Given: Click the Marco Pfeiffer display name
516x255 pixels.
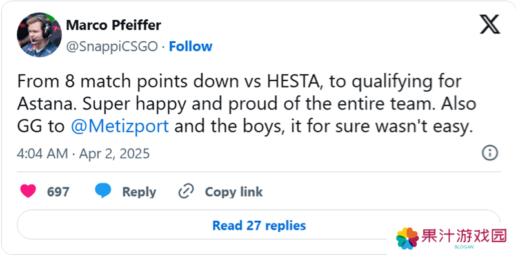Looking at the screenshot, I should [114, 25].
